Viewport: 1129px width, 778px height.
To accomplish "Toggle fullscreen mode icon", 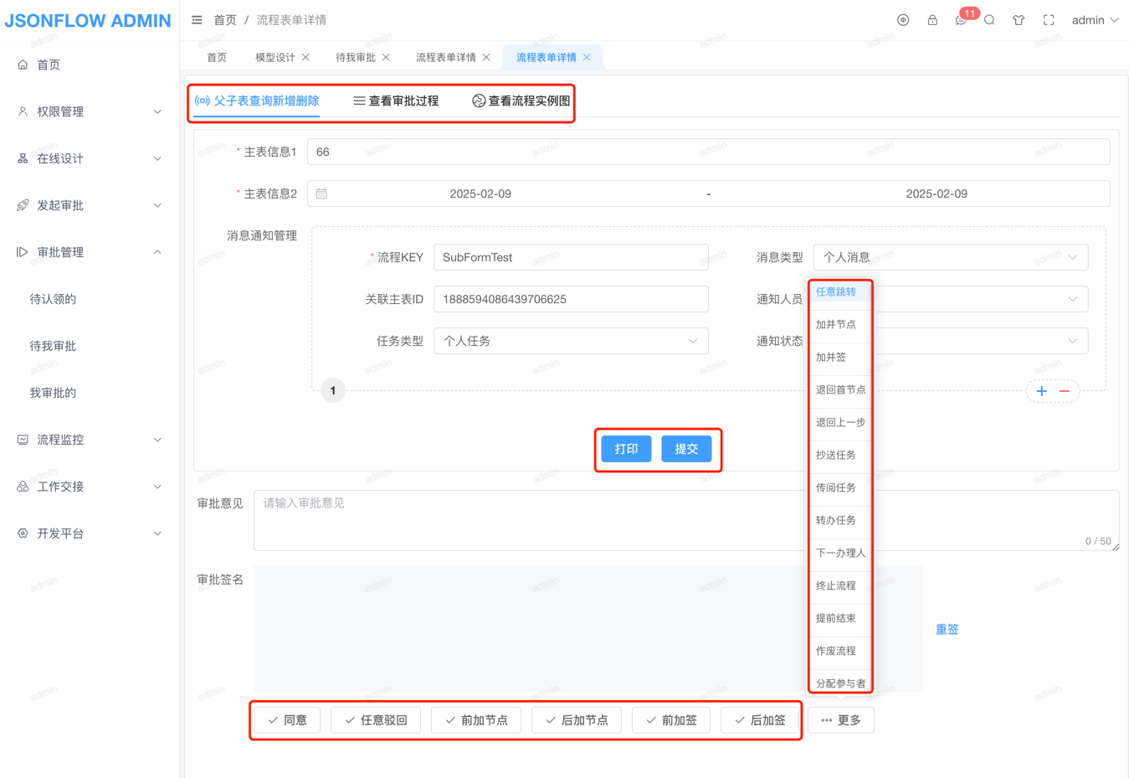I will coord(1049,20).
